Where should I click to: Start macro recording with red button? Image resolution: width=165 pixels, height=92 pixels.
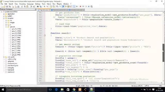tap(80, 6)
